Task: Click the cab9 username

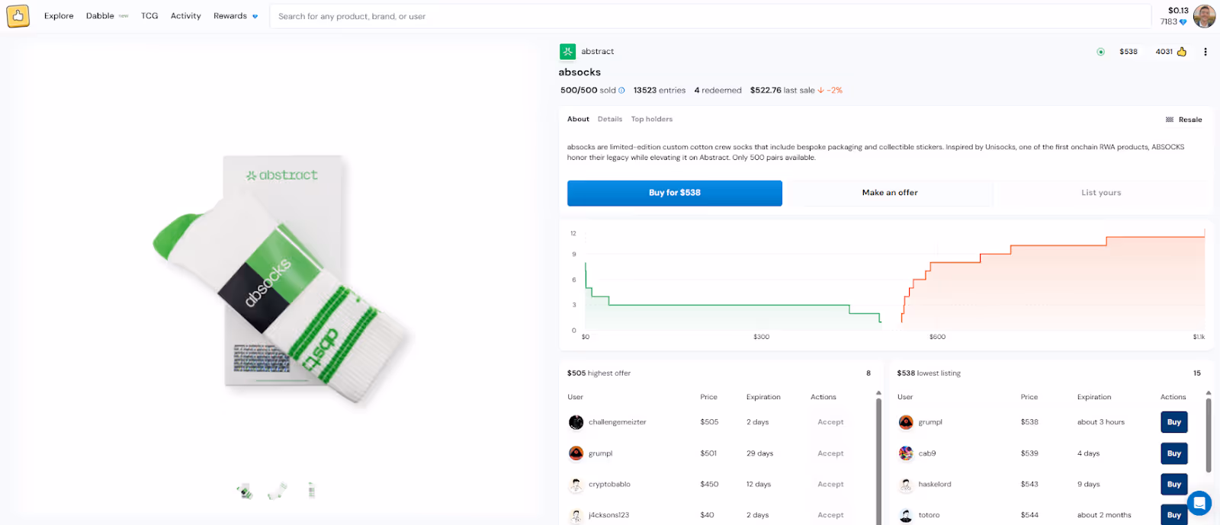Action: click(x=927, y=453)
